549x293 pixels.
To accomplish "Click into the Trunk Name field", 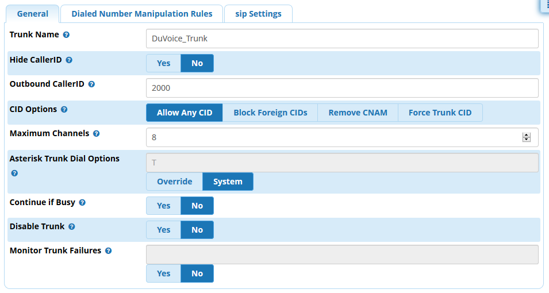I will tap(342, 39).
